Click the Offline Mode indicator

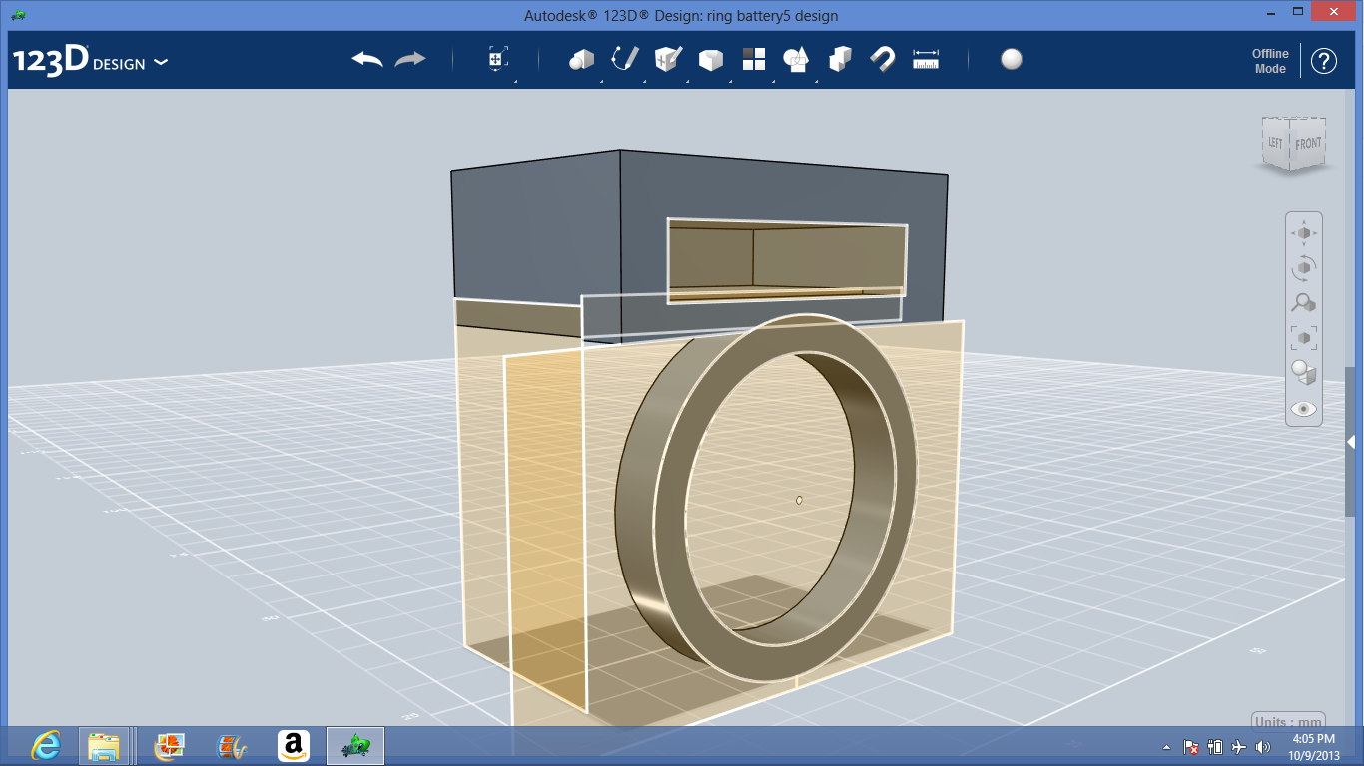[1270, 61]
